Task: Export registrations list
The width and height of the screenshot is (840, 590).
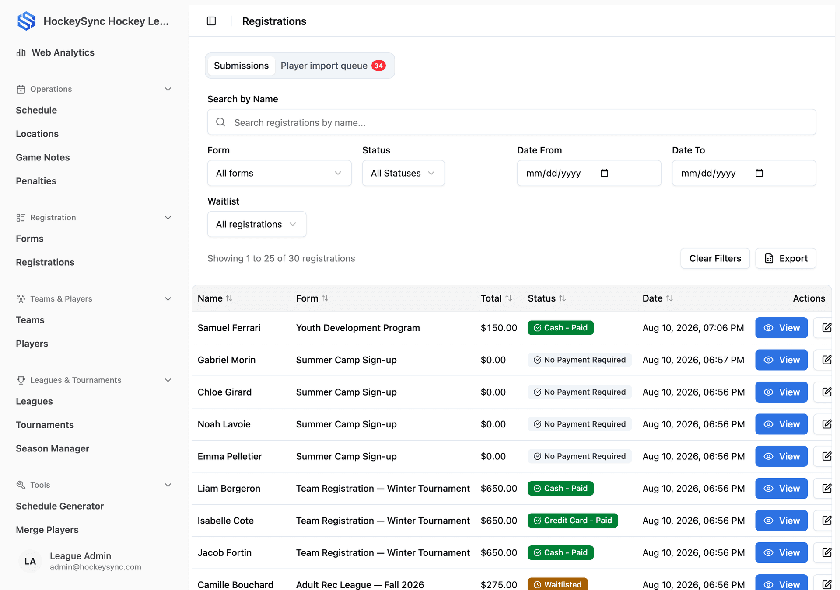Action: click(786, 258)
